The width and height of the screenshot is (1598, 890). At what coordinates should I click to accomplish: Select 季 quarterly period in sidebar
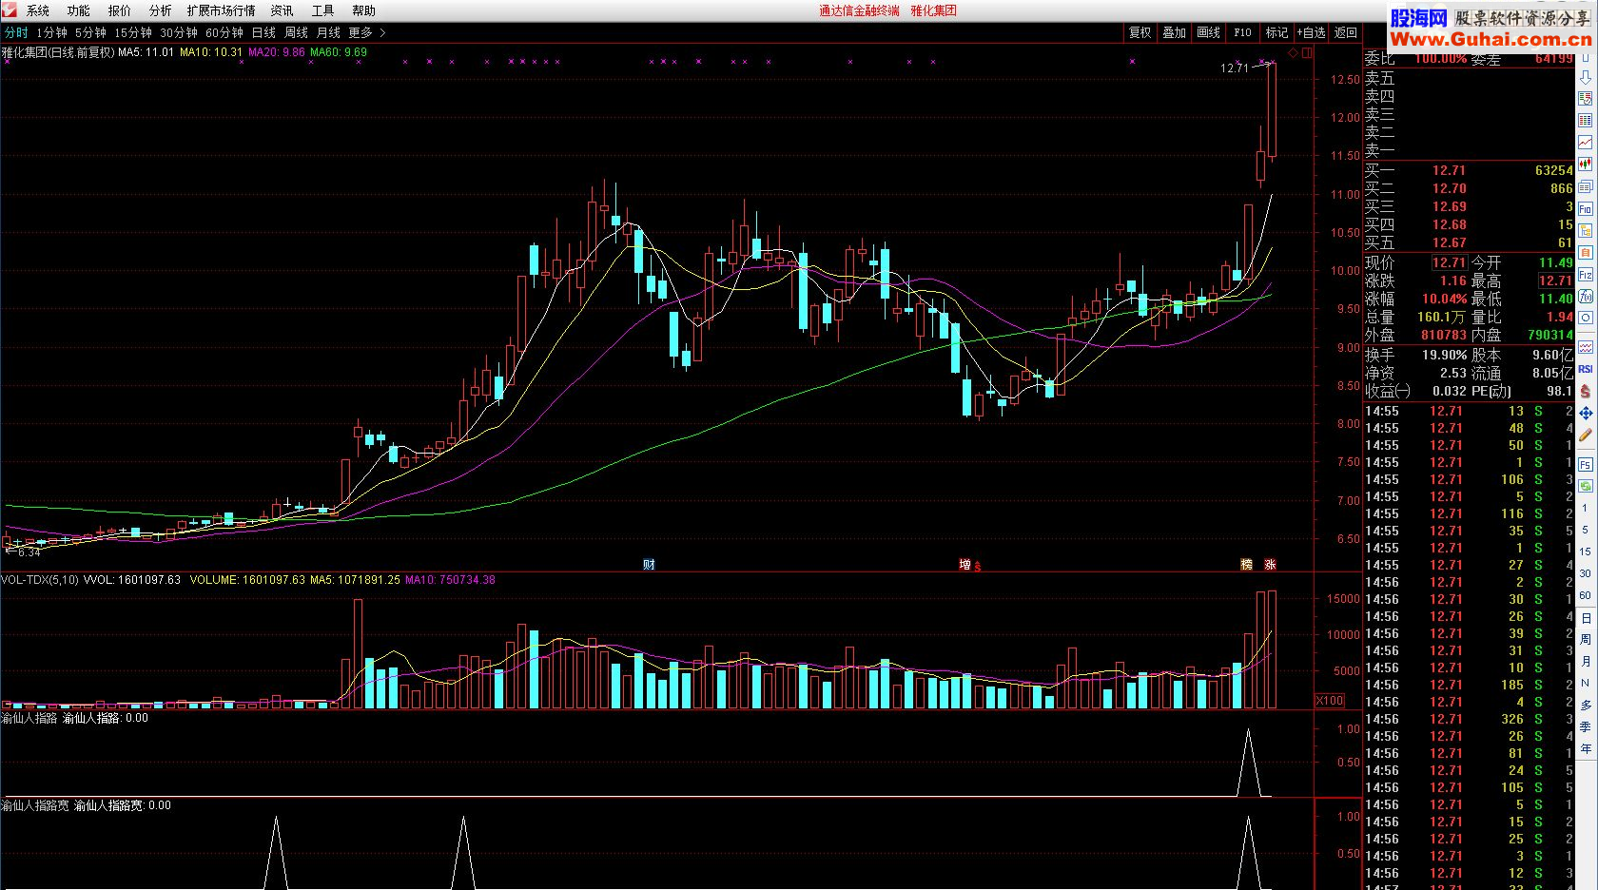[1586, 727]
